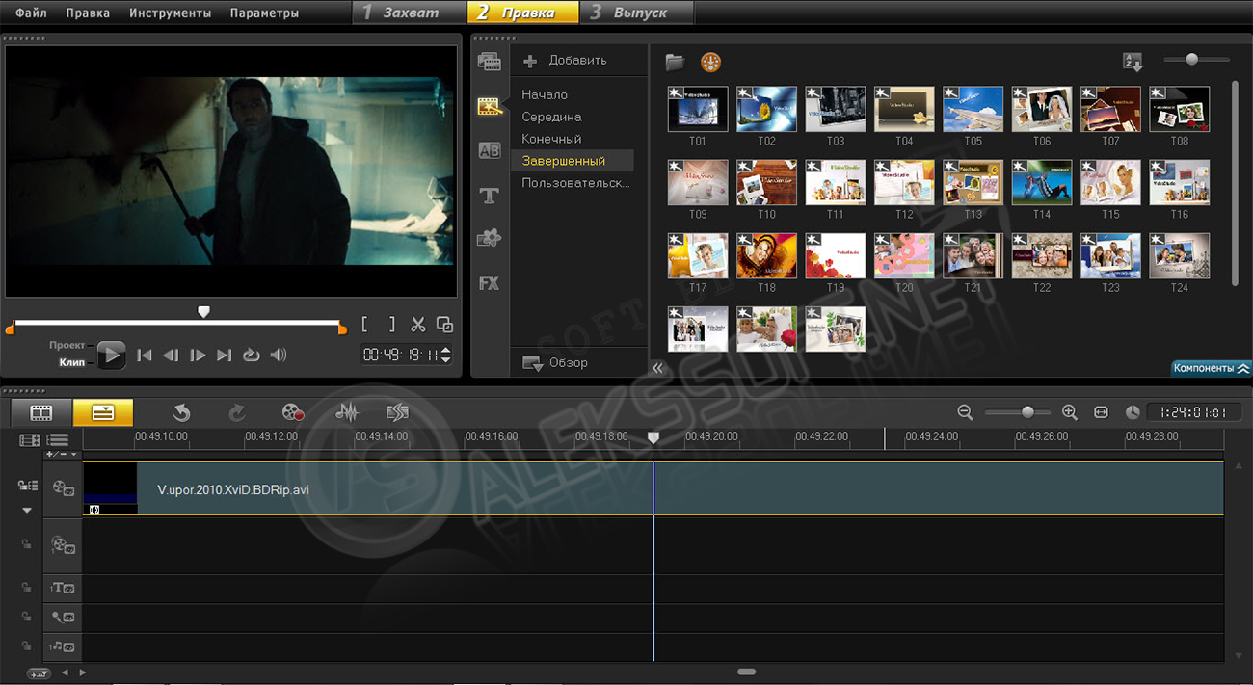
Task: Open the Transitions library icon
Action: pos(489,150)
